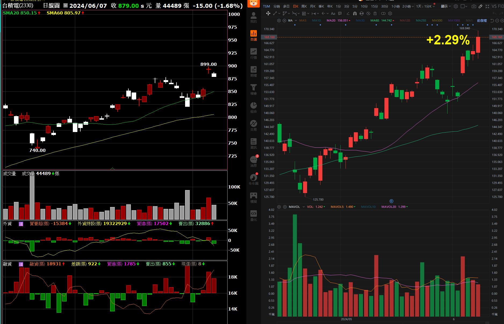Toggle the MA250 line label
The image size is (504, 324).
pyautogui.click(x=421, y=20)
